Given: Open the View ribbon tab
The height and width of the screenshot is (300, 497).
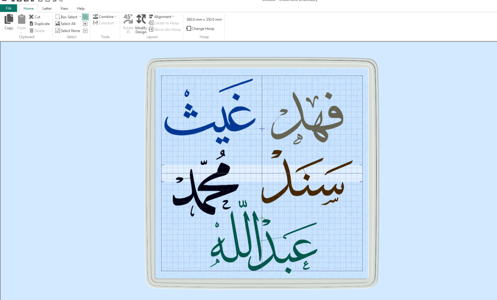Looking at the screenshot, I should coord(64,8).
